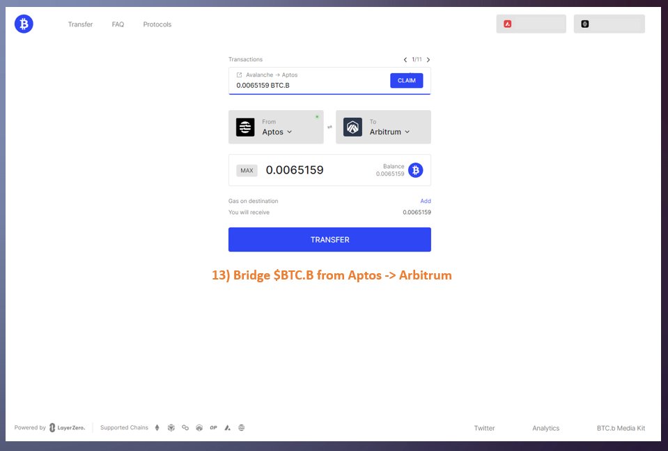This screenshot has height=451, width=668.
Task: Click the Polygon supported chain icon
Action: (x=185, y=427)
